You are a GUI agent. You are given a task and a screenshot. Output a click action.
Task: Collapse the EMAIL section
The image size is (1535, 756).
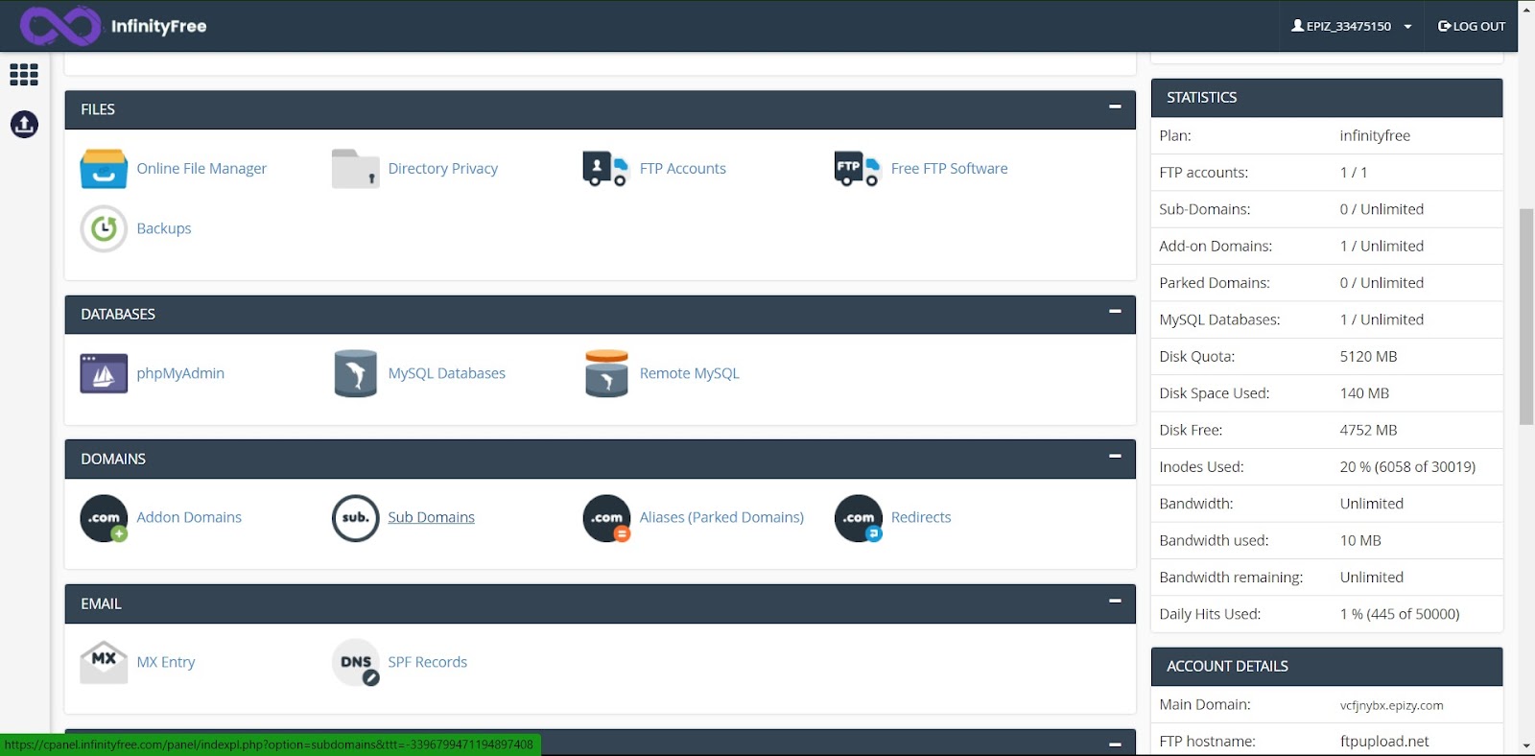[1115, 601]
